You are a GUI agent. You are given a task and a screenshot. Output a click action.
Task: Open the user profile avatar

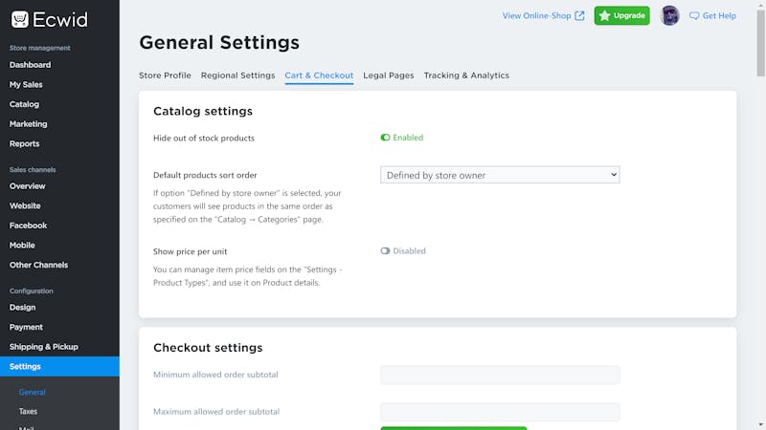(669, 15)
